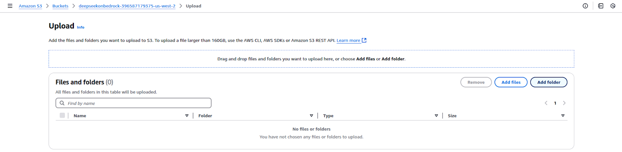
Task: Click the Learn more link
Action: pyautogui.click(x=348, y=40)
